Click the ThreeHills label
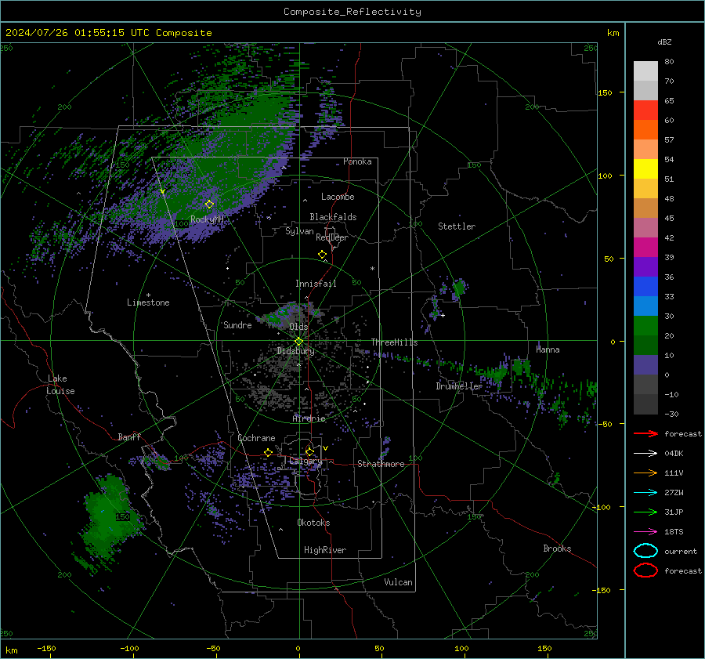Screen dimensions: 705x659 coord(394,342)
